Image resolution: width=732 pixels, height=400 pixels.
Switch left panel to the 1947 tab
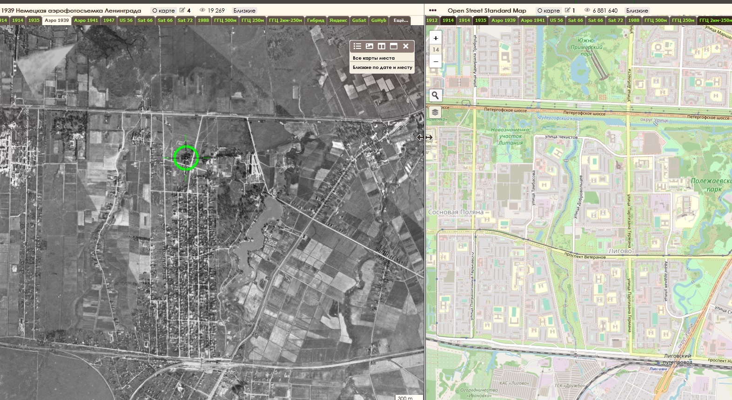click(x=109, y=20)
